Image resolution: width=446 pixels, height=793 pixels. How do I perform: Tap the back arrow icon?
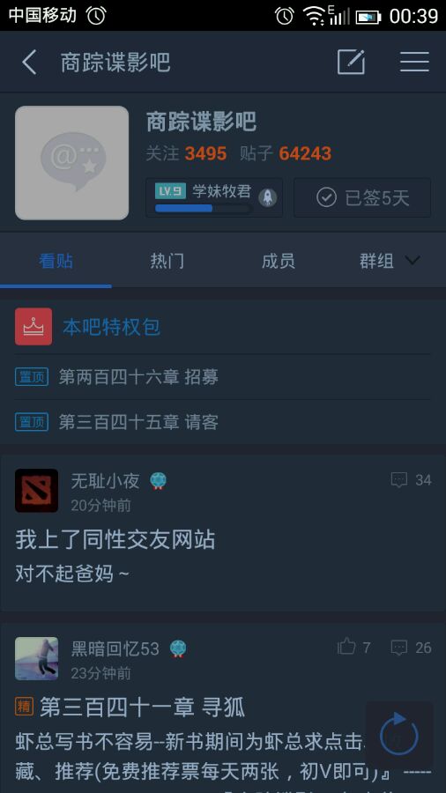tap(29, 63)
